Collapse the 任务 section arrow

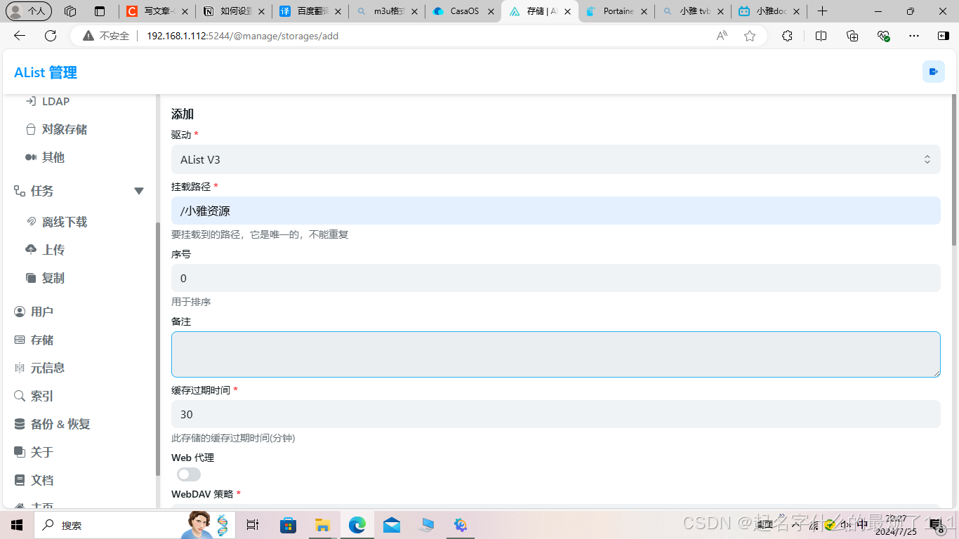[139, 191]
